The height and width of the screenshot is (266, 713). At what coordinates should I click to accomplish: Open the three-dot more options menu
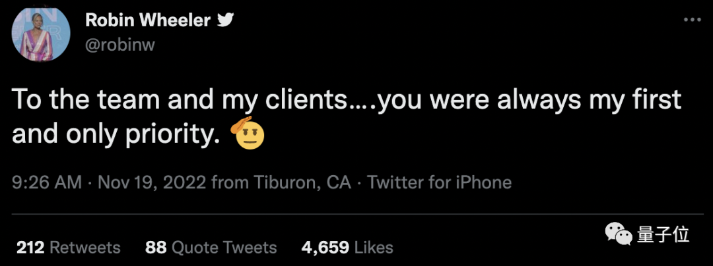[691, 20]
